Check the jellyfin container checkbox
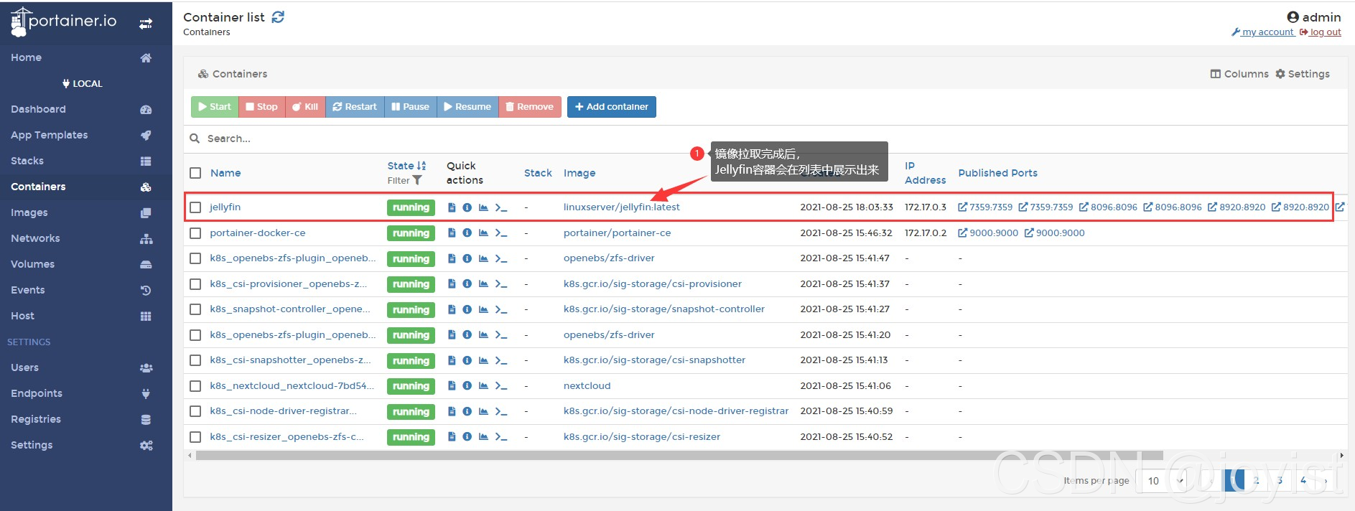The width and height of the screenshot is (1355, 511). [x=195, y=207]
